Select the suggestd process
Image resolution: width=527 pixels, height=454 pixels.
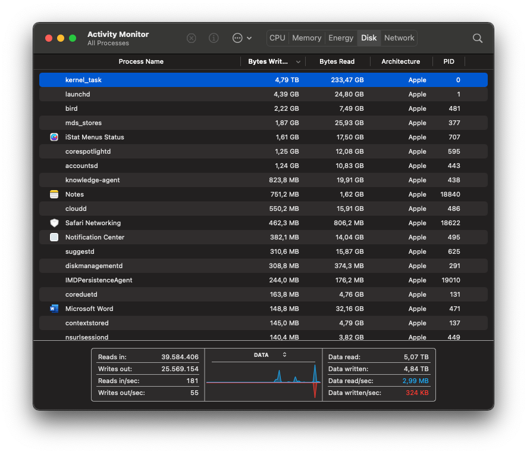[x=263, y=251]
